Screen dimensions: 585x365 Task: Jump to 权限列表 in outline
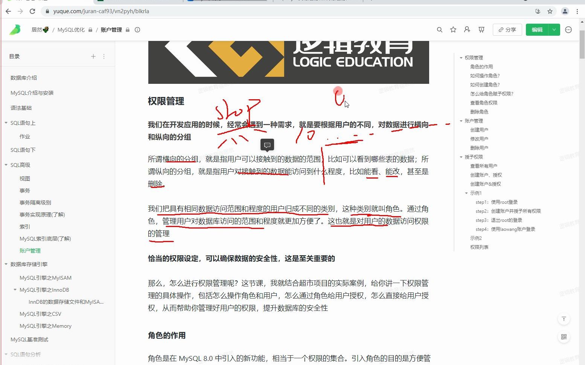click(x=479, y=247)
